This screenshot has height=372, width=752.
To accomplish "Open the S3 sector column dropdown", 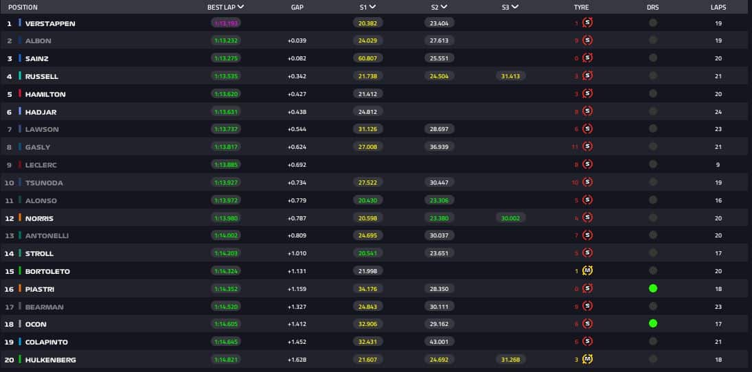I will [515, 7].
